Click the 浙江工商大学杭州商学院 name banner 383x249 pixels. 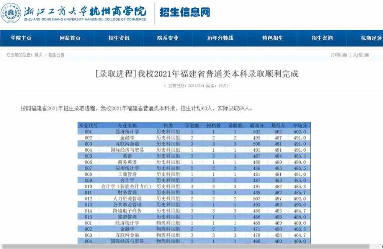click(85, 13)
